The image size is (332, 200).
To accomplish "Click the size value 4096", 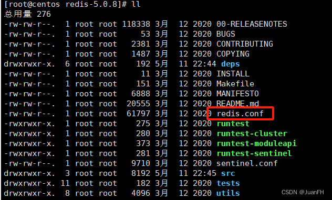I will [x=141, y=193].
